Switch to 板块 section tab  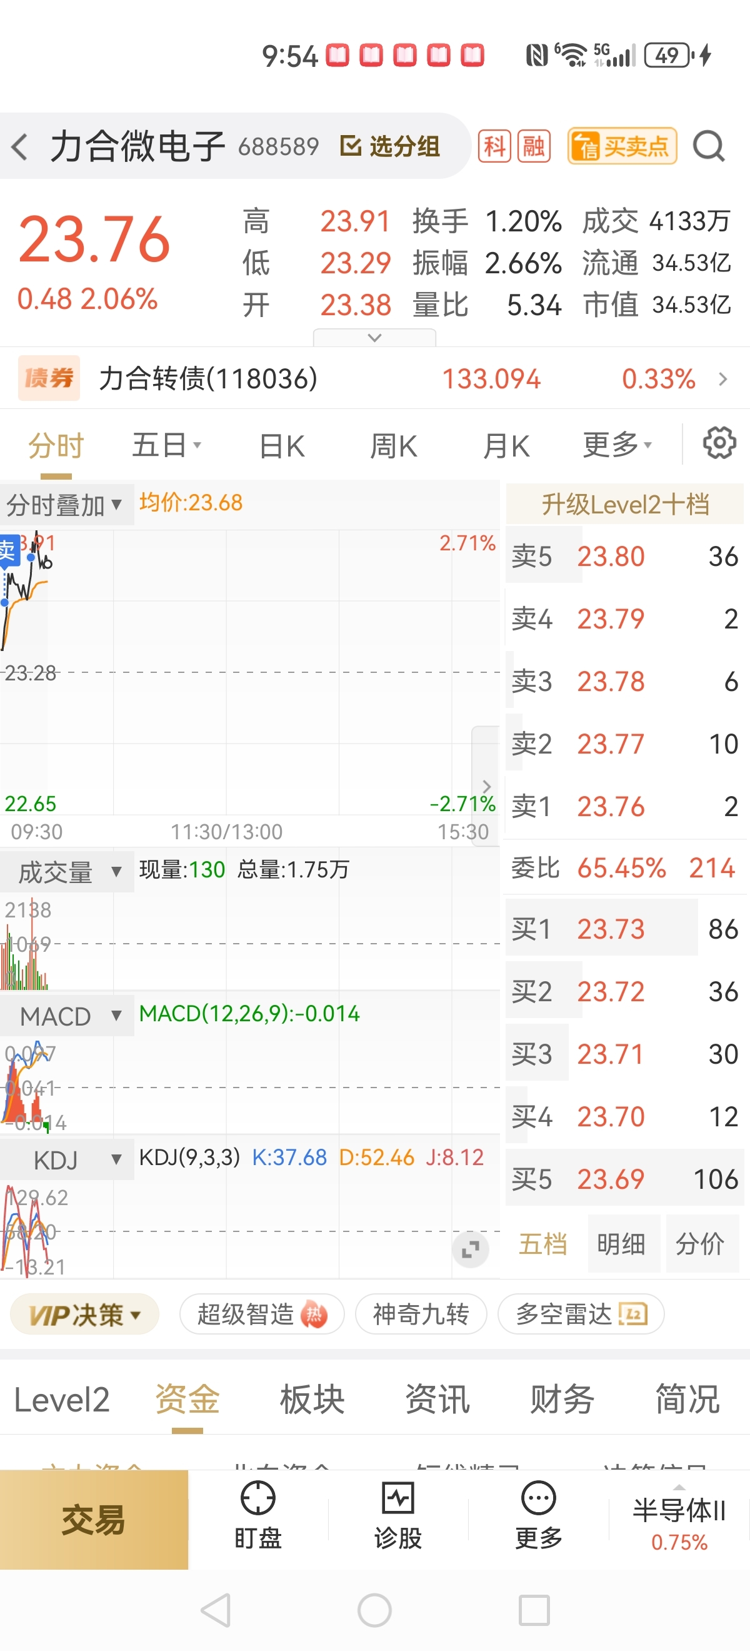click(x=312, y=1400)
